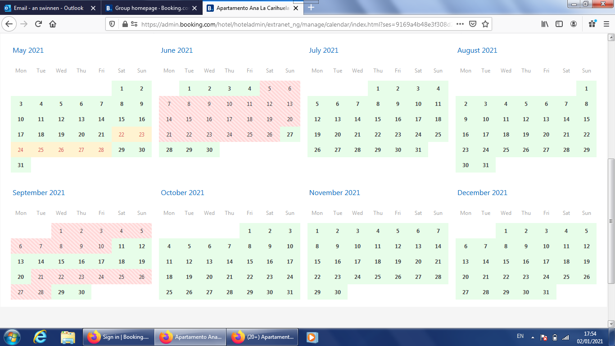The height and width of the screenshot is (346, 615).
Task: Go back to the previous page
Action: click(x=9, y=24)
